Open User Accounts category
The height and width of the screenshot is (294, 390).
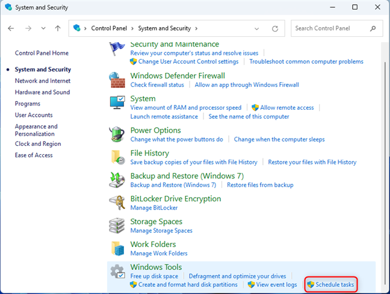[34, 115]
